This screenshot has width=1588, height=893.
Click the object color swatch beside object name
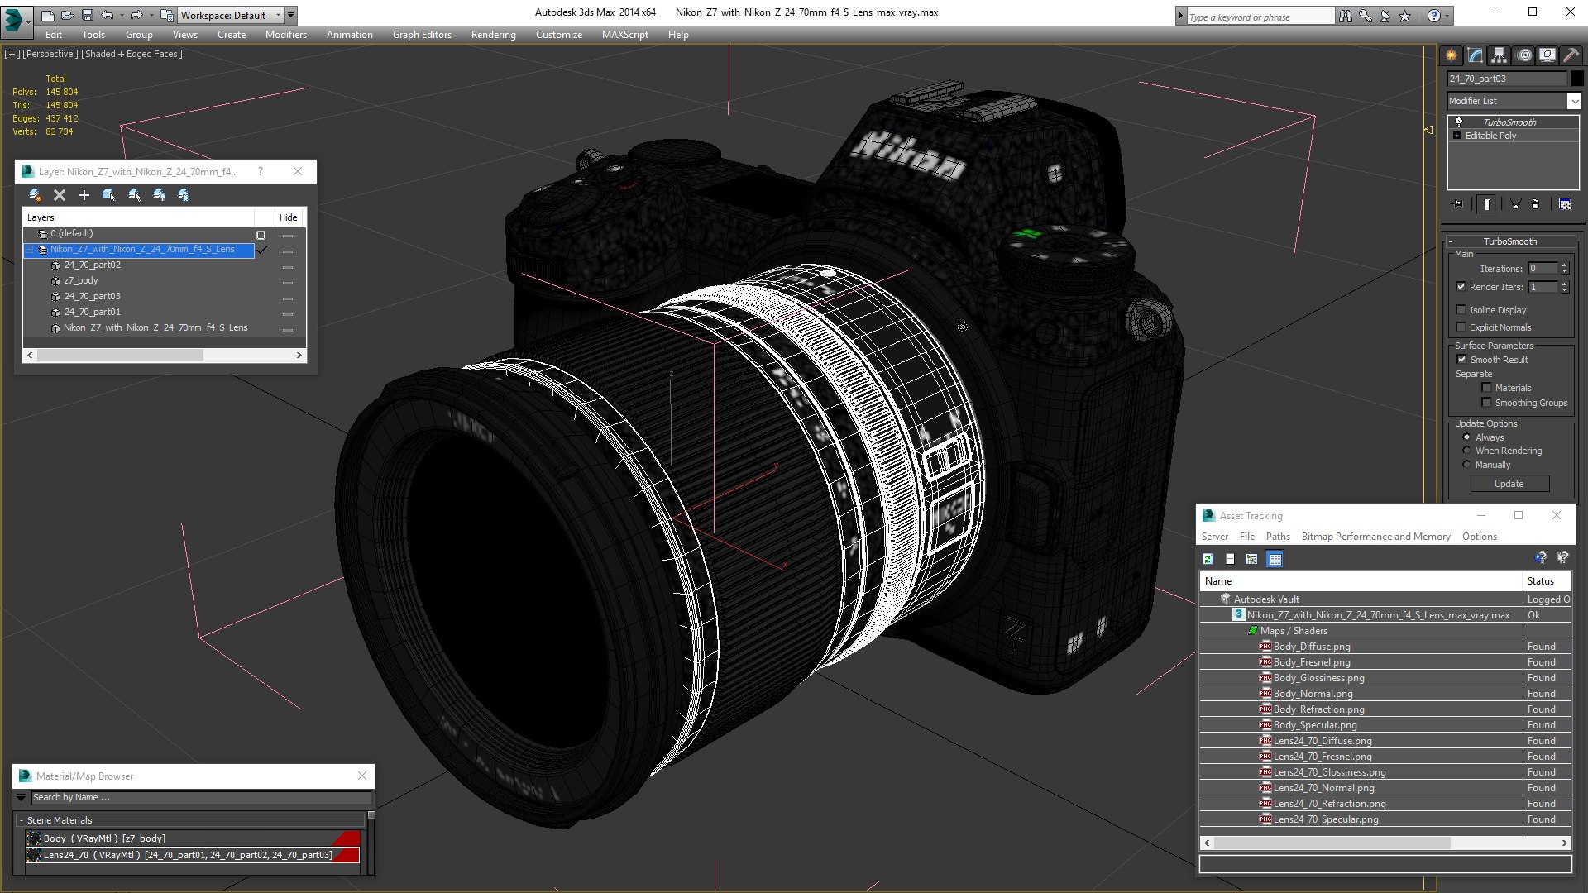coord(1576,79)
